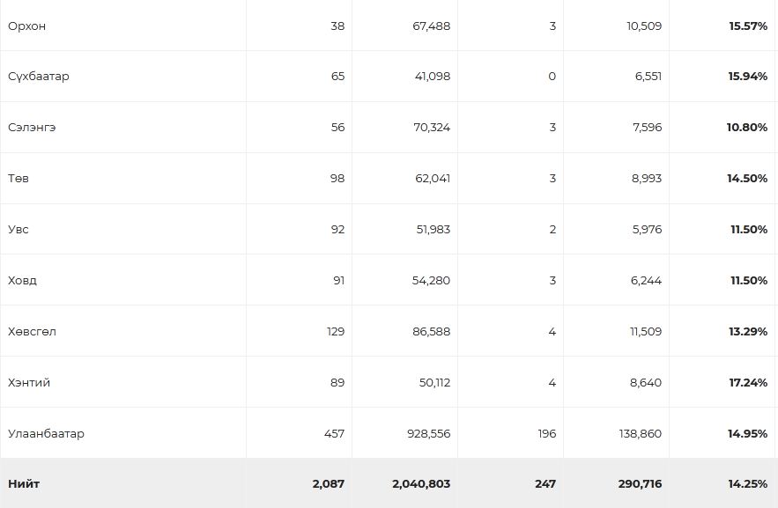The image size is (778, 508).
Task: Select the Төв row name
Action: [x=19, y=179]
